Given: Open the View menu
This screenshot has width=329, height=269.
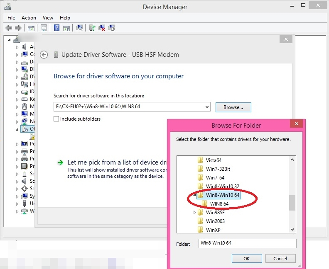Looking at the screenshot, I should [x=48, y=18].
